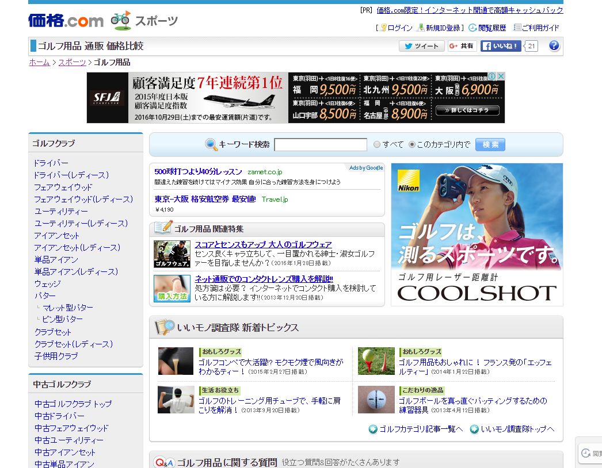Click the Nikon COOLSHOT advertisement image
Viewport: 602px width, 468px height.
477,235
